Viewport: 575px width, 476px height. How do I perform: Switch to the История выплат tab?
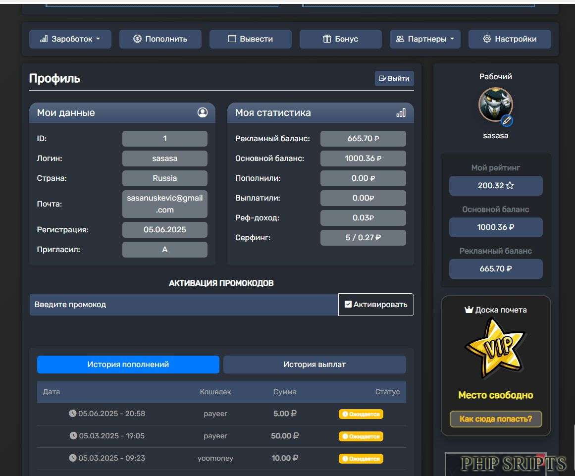pos(314,365)
